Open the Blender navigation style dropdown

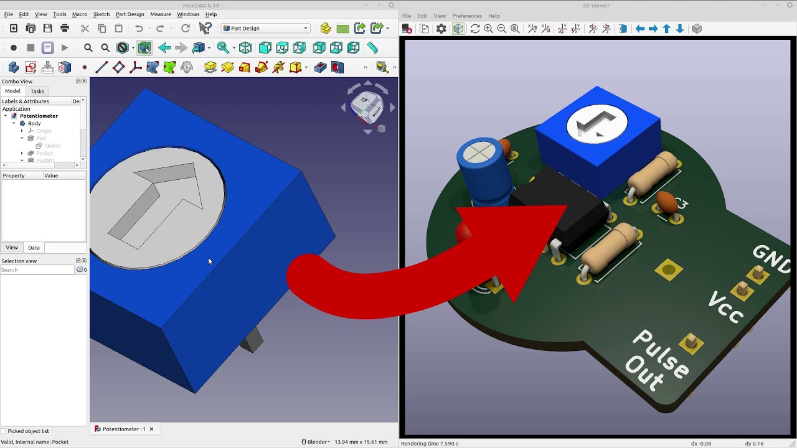point(315,442)
